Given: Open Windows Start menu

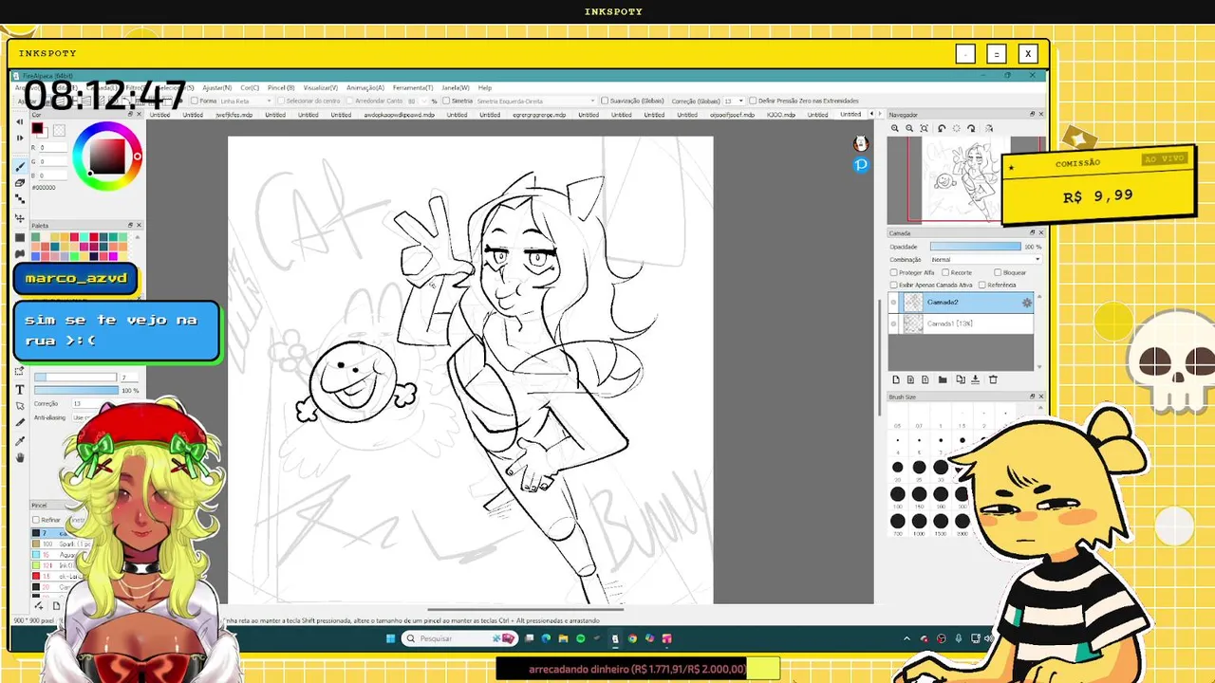Looking at the screenshot, I should click(390, 638).
